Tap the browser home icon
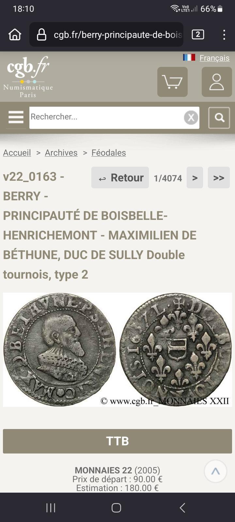 pos(15,35)
